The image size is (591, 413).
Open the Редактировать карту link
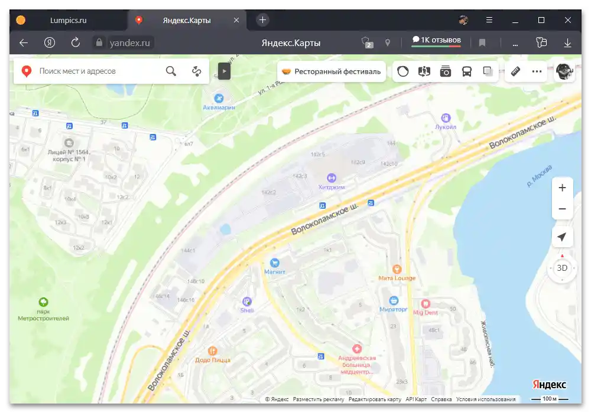375,399
